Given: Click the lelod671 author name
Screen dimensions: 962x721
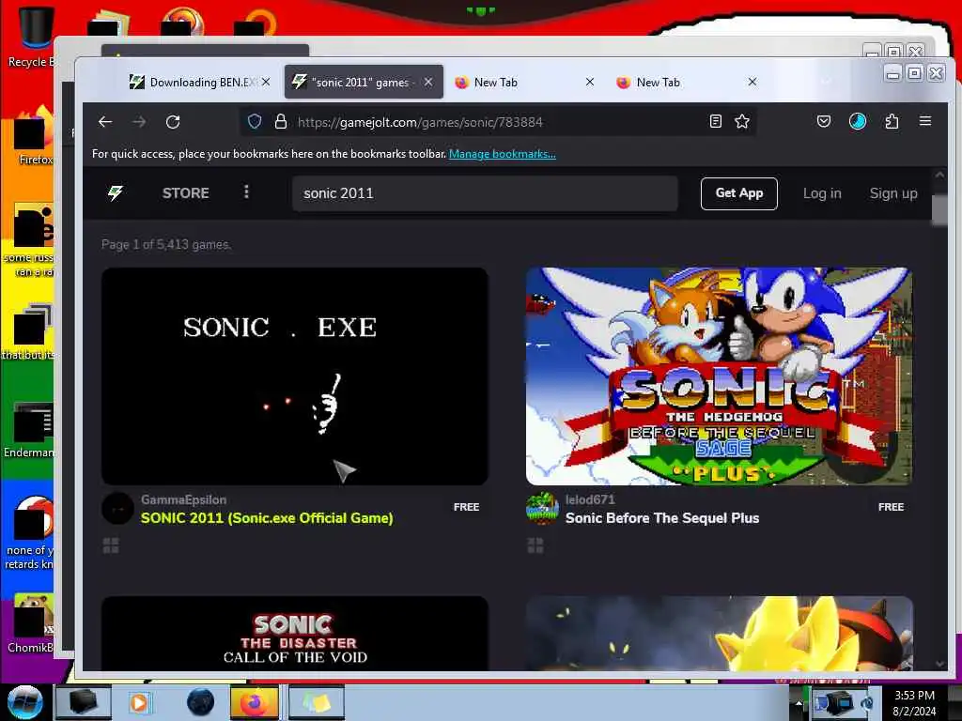Looking at the screenshot, I should tap(590, 499).
